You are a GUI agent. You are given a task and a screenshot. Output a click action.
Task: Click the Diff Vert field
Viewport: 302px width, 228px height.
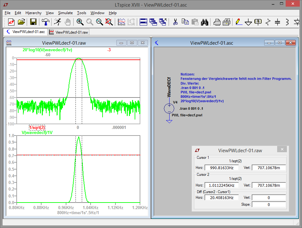click(269, 197)
